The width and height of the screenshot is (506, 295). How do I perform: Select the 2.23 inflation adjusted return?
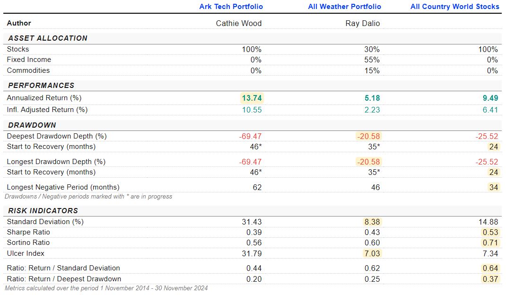(372, 110)
